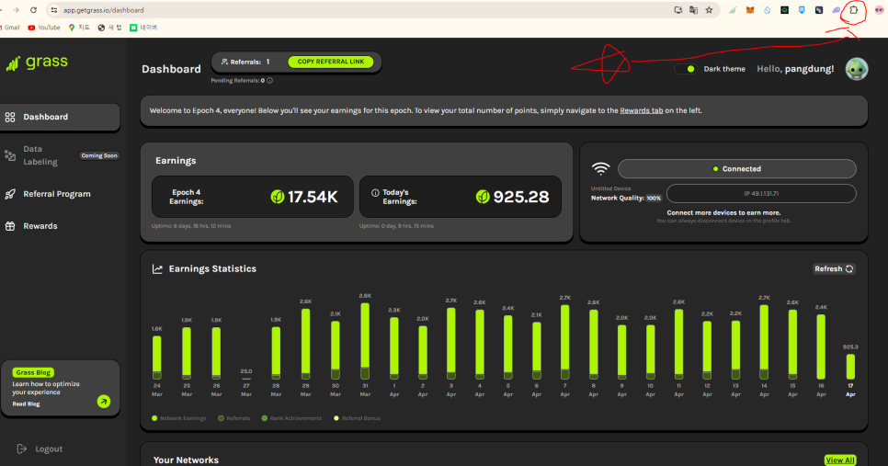Image resolution: width=888 pixels, height=466 pixels.
Task: Click COPY REFERRAL LINK button
Action: [x=331, y=62]
